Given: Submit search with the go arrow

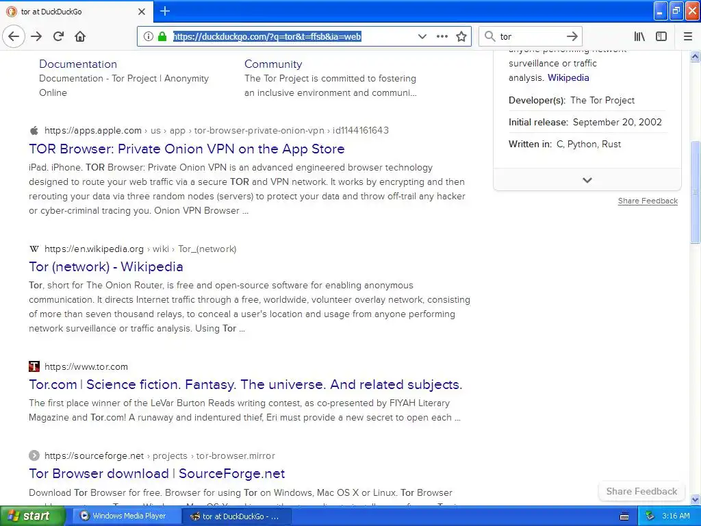Looking at the screenshot, I should pos(572,36).
